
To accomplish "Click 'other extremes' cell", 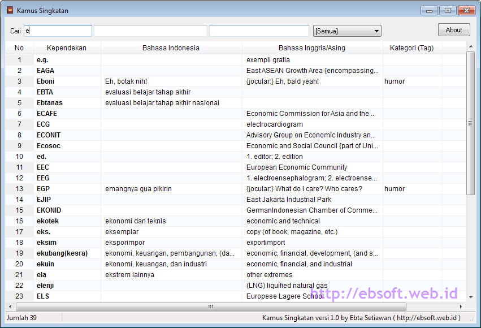I will click(x=270, y=275).
